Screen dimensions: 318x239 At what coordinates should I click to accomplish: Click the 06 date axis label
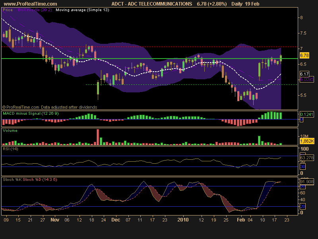(x=67, y=220)
